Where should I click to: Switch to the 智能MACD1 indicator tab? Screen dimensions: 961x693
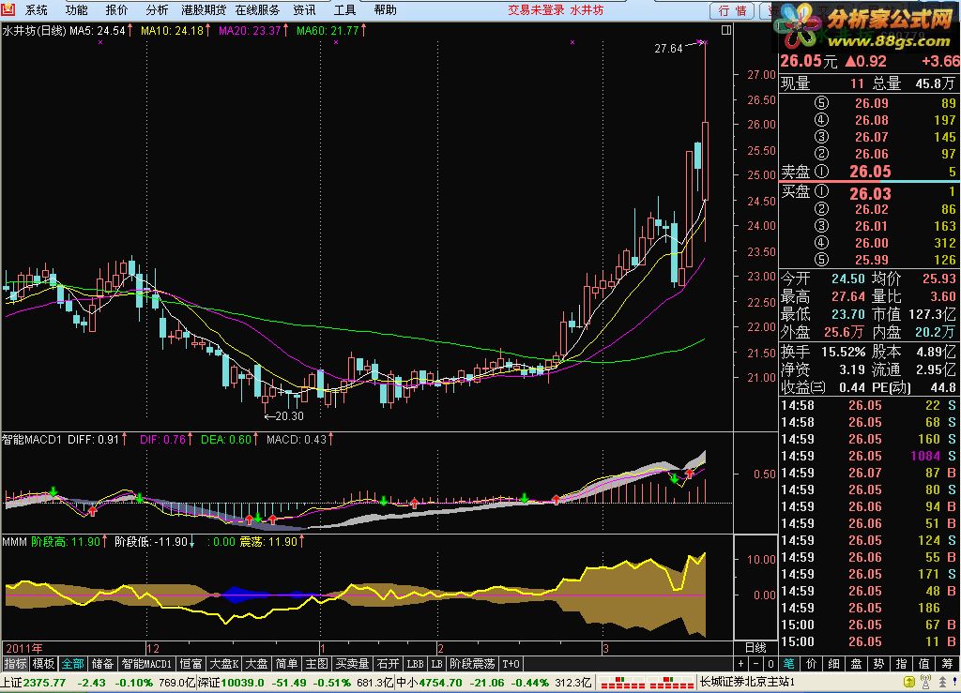(x=146, y=664)
